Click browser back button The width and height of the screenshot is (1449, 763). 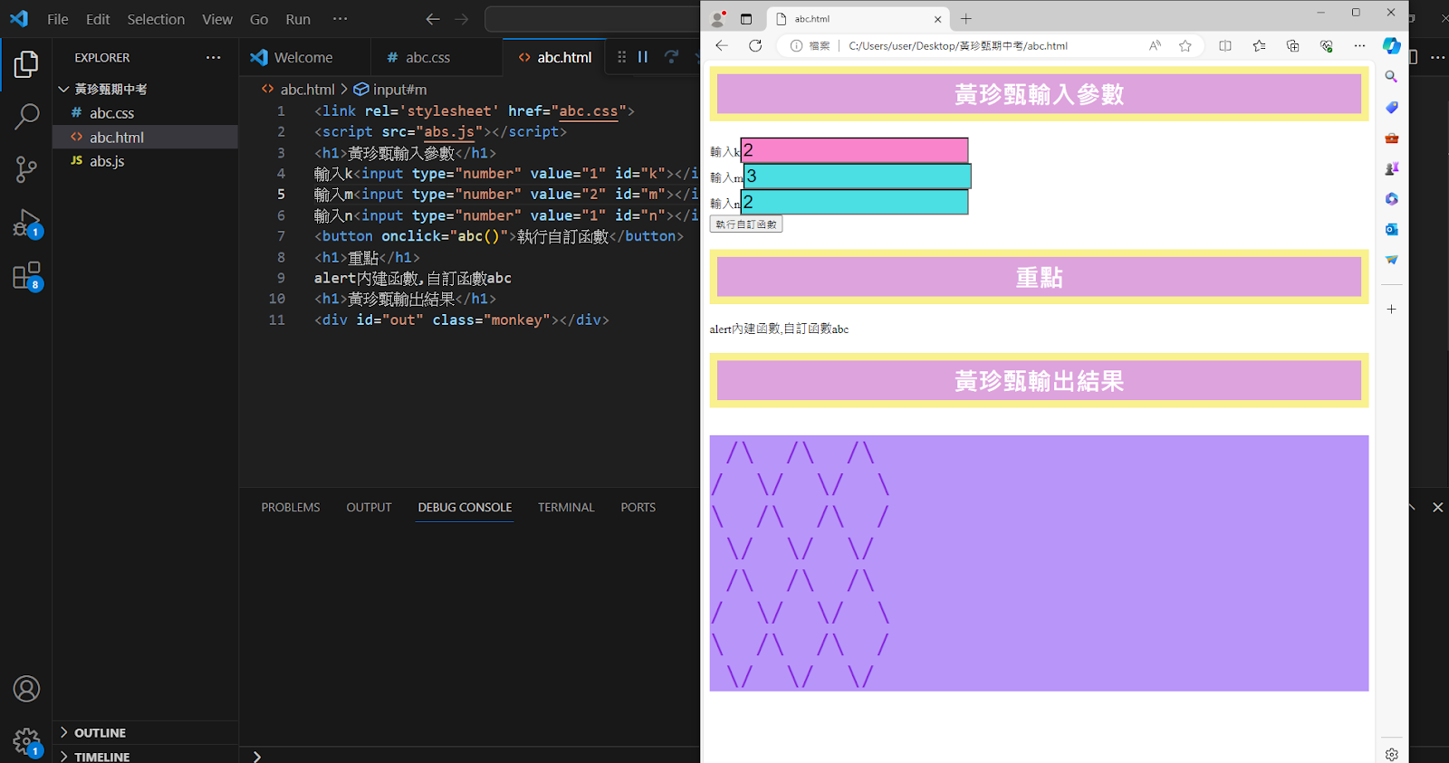[x=722, y=46]
